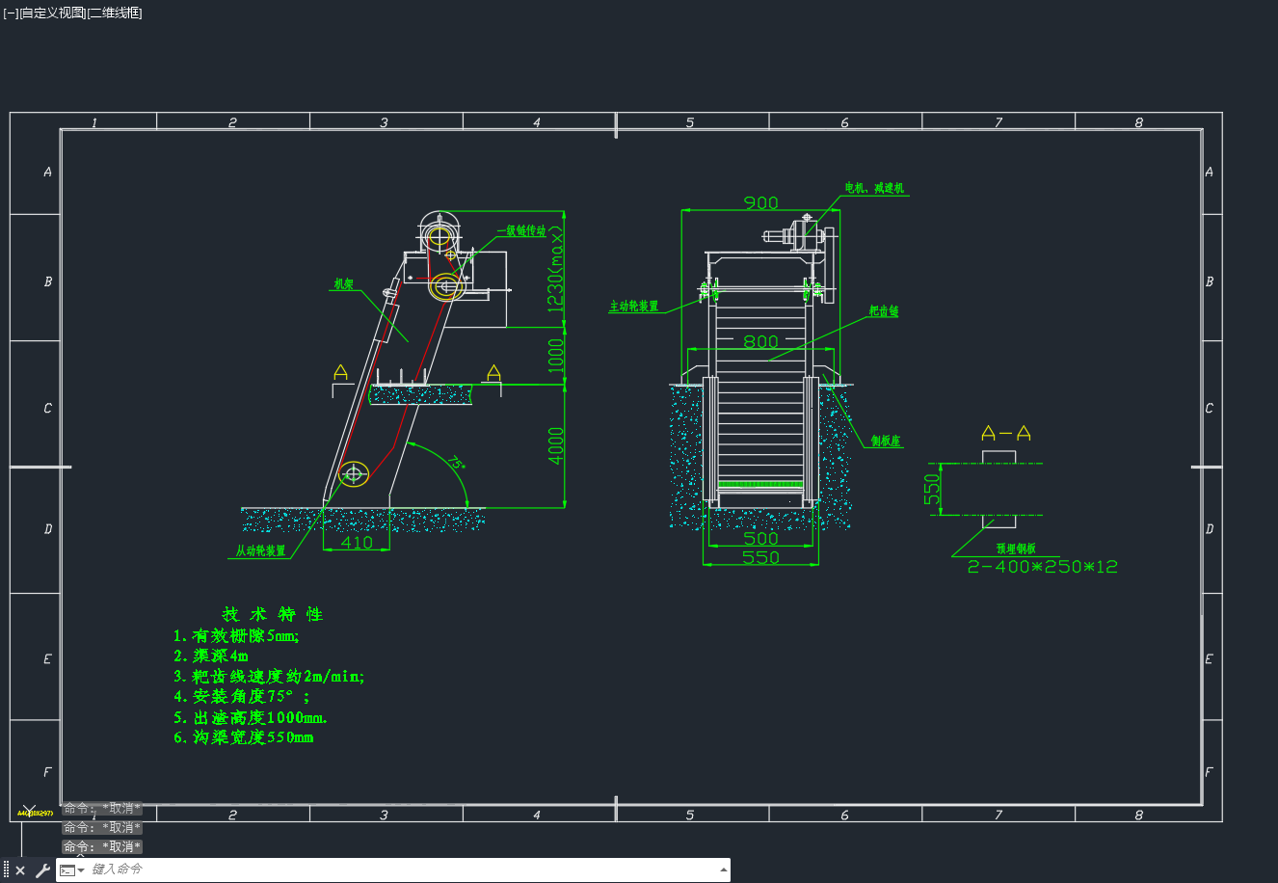Image resolution: width=1278 pixels, height=883 pixels.
Task: Click the 从动轮装置 label
Action: point(261,551)
